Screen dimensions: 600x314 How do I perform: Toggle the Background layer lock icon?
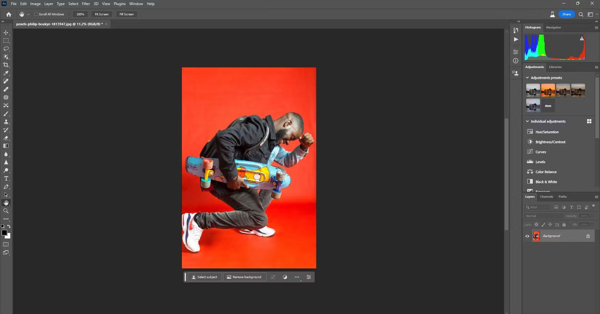point(588,236)
